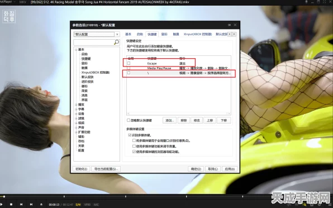Click the video seek bar in PotPlayer
Screen dimensions: 333x208
pyautogui.click(x=166, y=196)
